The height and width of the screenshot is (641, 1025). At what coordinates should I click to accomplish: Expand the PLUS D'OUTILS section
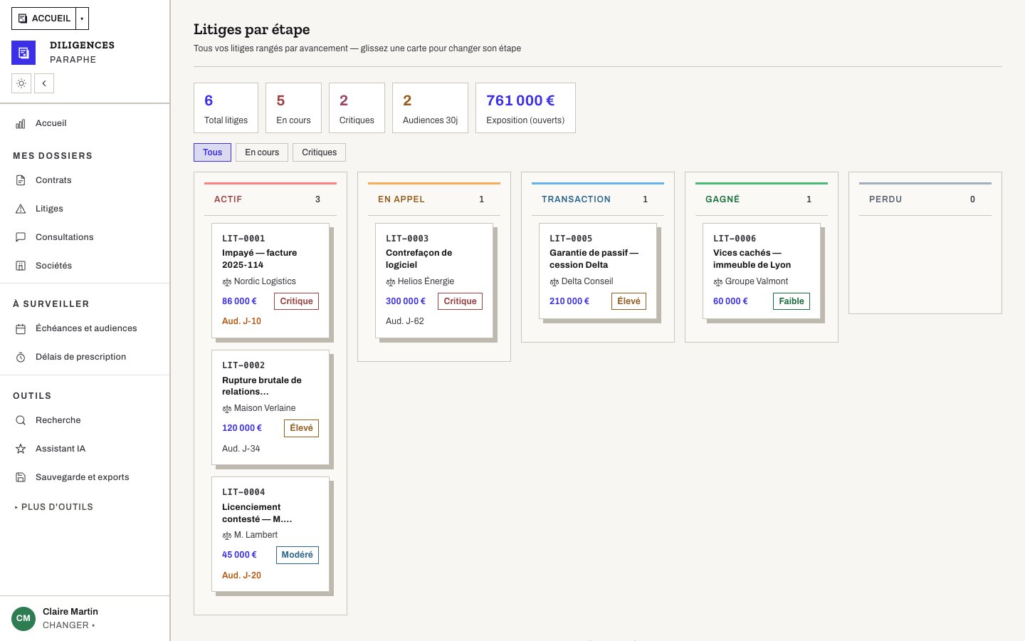tap(54, 507)
